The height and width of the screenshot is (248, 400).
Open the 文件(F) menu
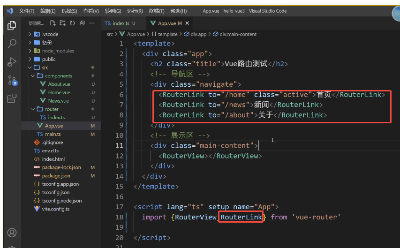pos(27,11)
